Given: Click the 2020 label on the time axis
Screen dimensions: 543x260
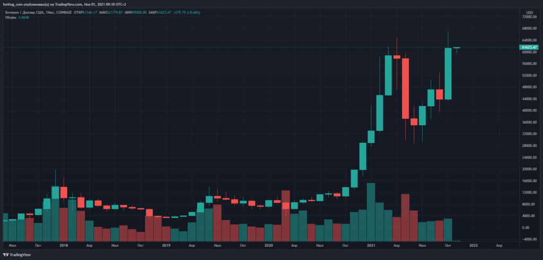Looking at the screenshot, I should [268, 246].
